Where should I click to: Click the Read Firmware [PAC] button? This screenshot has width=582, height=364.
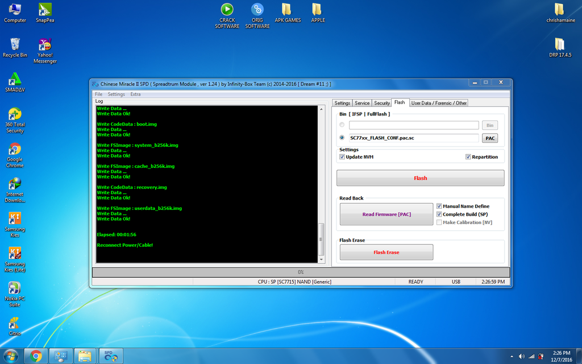[386, 214]
